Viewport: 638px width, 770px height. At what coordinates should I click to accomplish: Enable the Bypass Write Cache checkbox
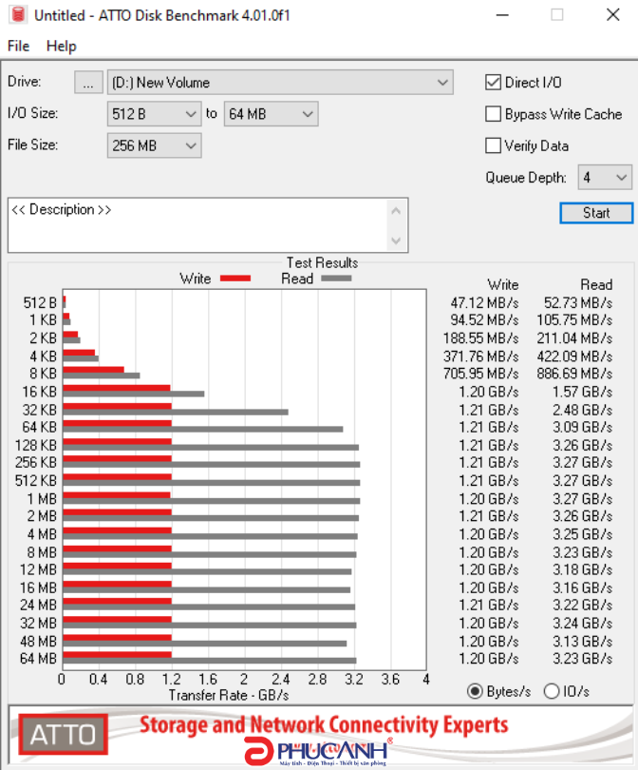493,114
